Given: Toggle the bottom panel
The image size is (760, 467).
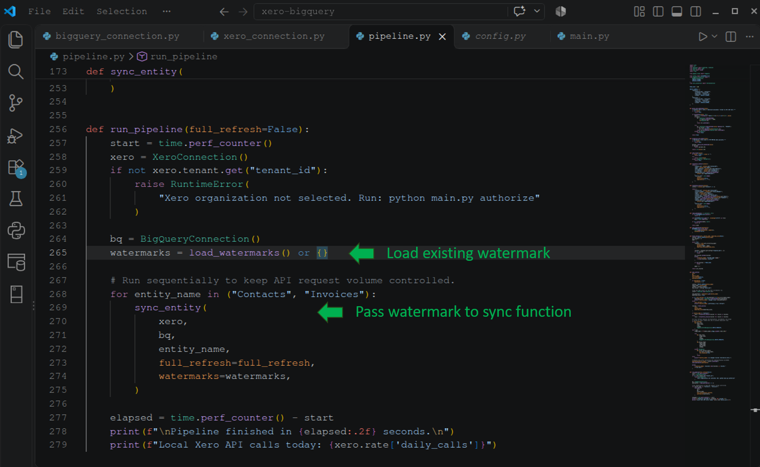Looking at the screenshot, I should (677, 11).
